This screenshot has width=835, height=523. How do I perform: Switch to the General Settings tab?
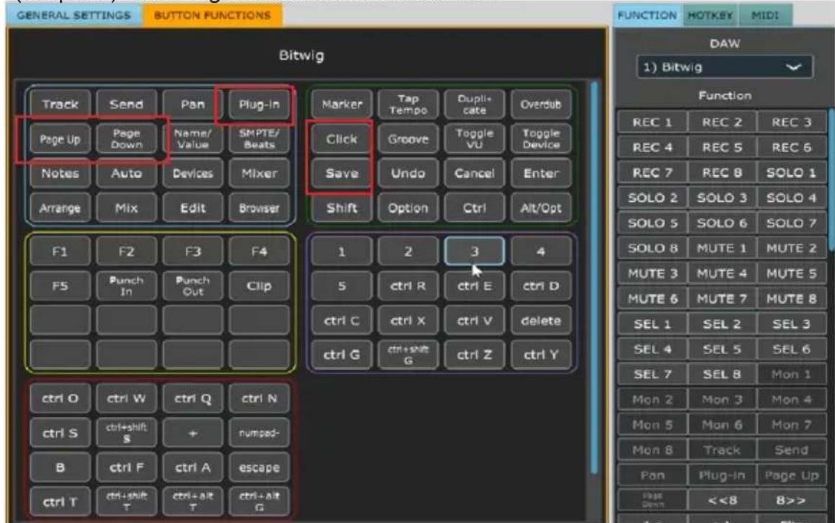point(74,15)
